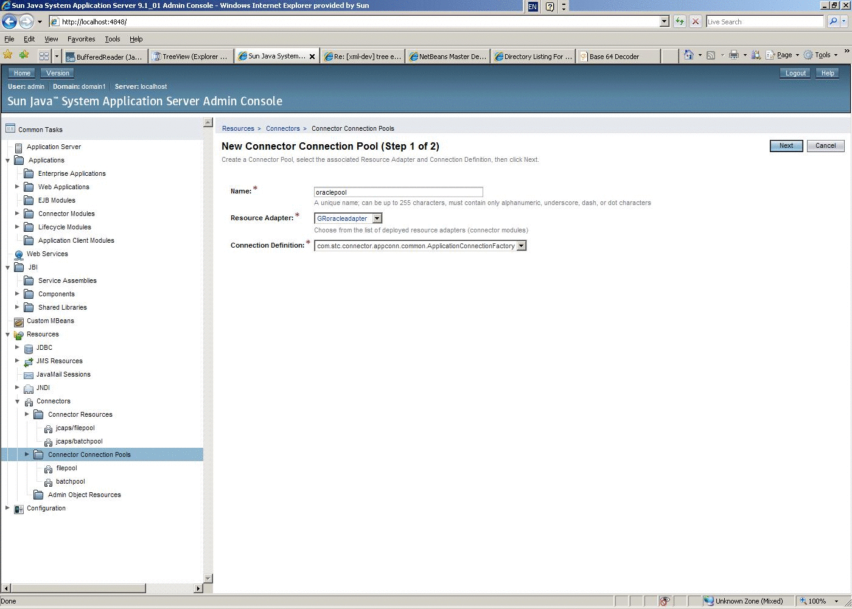852x609 pixels.
Task: Click the Add to Favorites icon
Action: (x=24, y=55)
